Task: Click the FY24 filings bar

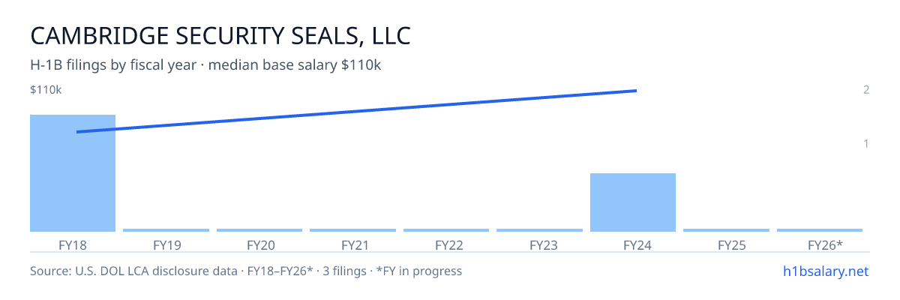Action: (633, 202)
